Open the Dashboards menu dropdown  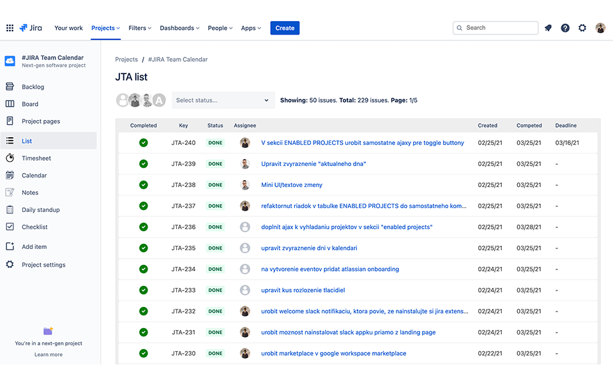(179, 28)
